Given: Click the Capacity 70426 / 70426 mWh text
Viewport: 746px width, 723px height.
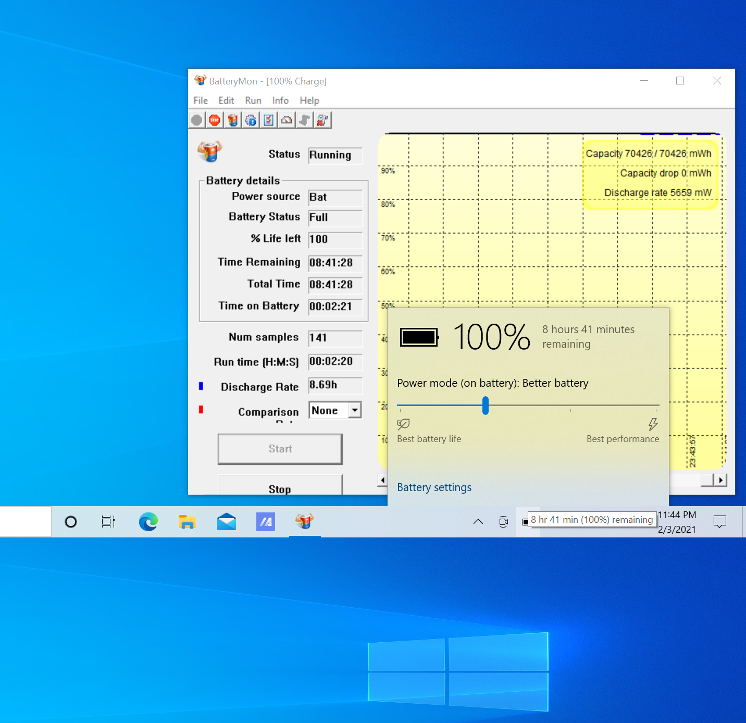Looking at the screenshot, I should 648,154.
